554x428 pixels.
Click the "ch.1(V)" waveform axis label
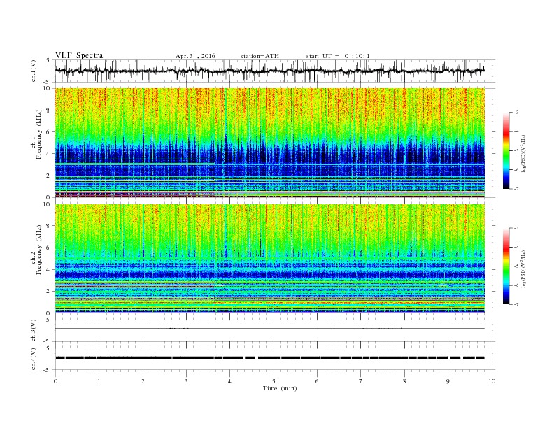pos(34,71)
